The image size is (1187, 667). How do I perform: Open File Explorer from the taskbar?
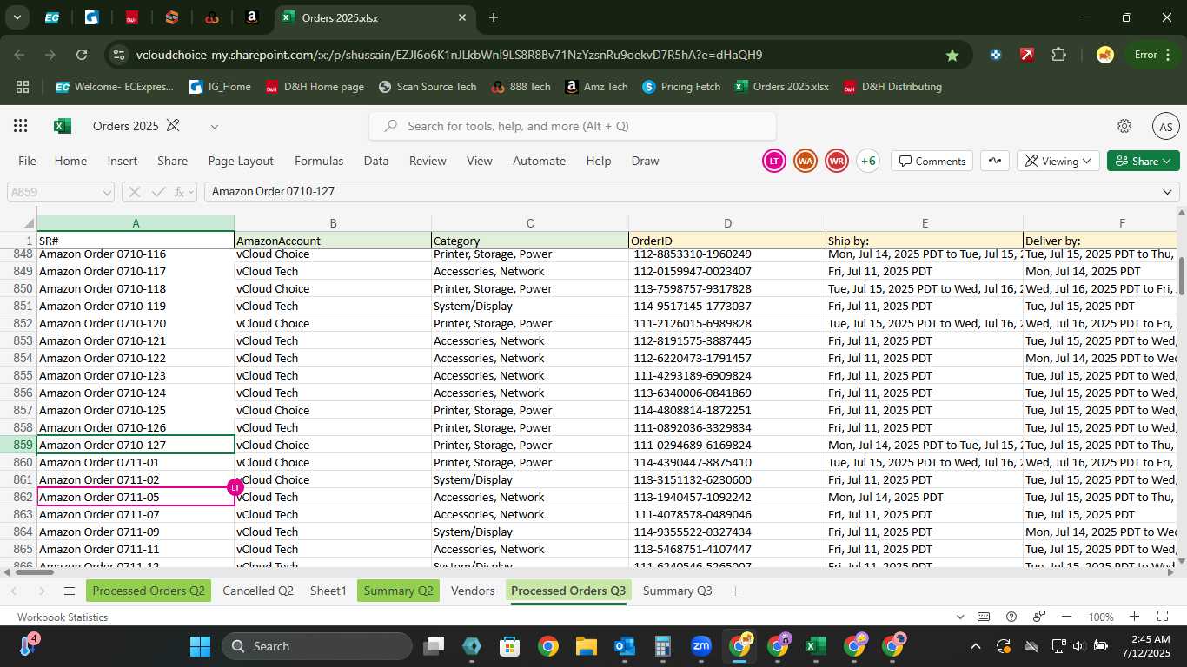[587, 646]
